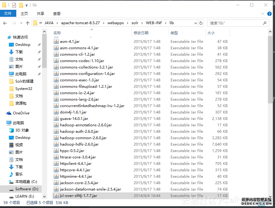Select OneDrive in the navigation pane
This screenshot has width=275, height=208.
[x=21, y=113]
